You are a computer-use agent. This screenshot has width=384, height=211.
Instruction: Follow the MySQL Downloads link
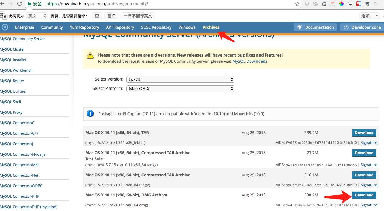coord(250,61)
